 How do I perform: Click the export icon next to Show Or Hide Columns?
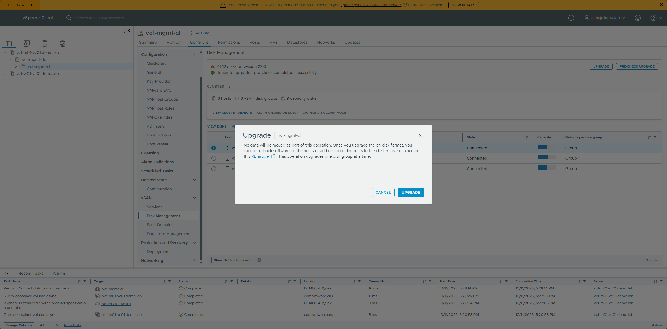coord(259,260)
